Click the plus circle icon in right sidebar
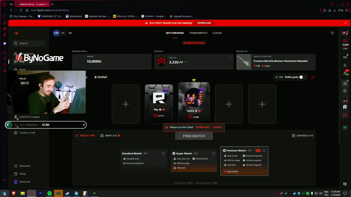Image resolution: width=351 pixels, height=197 pixels. 345,91
